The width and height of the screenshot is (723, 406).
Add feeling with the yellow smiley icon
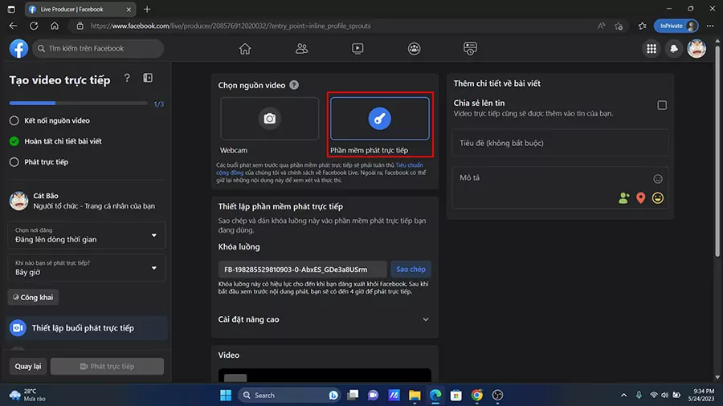pos(657,198)
